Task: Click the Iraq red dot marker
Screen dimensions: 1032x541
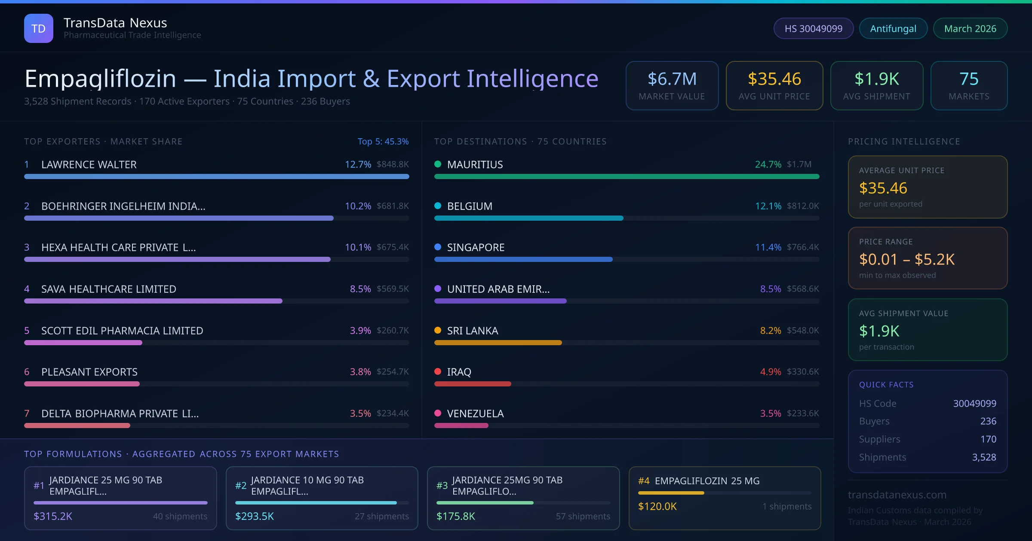Action: coord(438,372)
